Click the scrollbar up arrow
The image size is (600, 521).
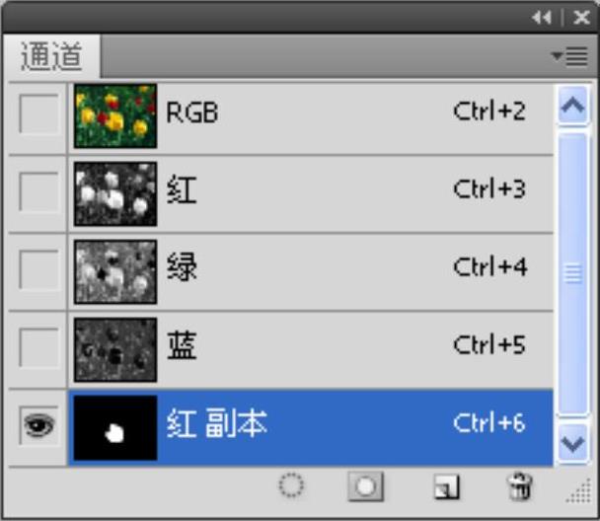pos(572,106)
